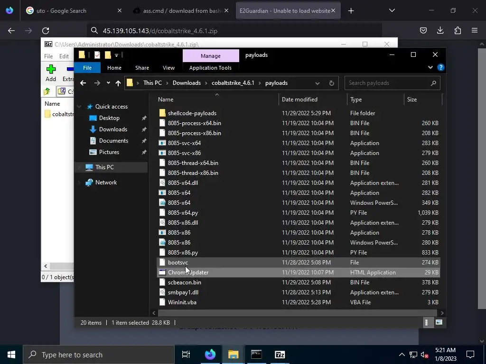This screenshot has width=486, height=364.
Task: Click Downloads in breadcrumb path
Action: [x=187, y=83]
